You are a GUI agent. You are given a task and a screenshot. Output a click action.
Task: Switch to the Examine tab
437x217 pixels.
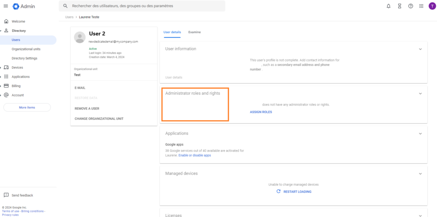pyautogui.click(x=194, y=32)
